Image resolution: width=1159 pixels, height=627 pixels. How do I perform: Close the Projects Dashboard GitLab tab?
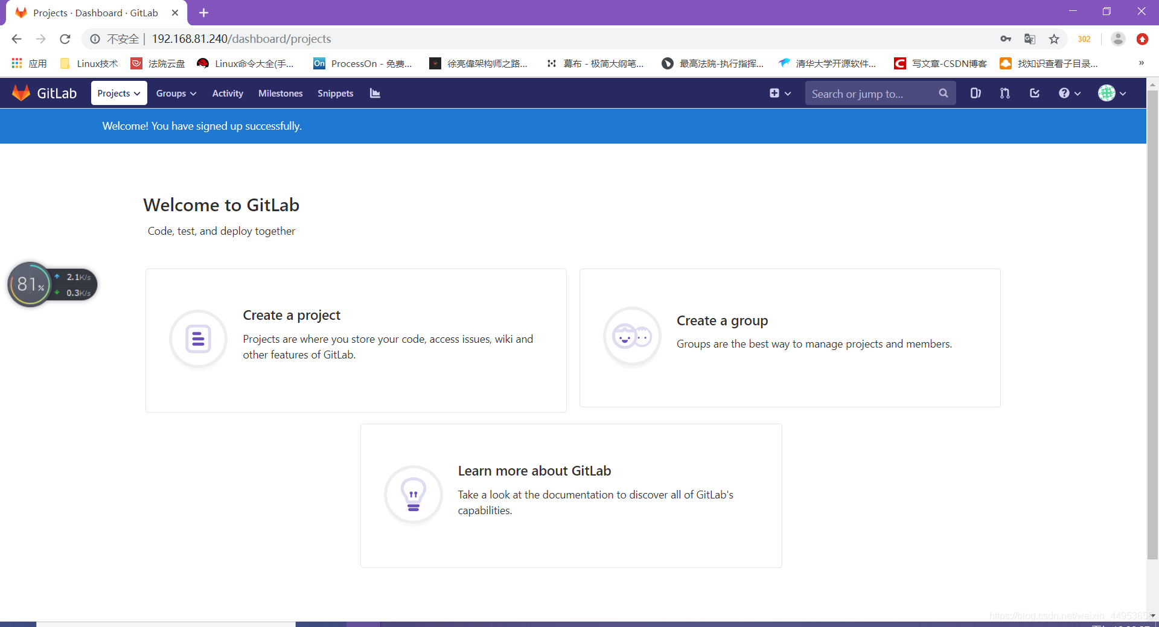pyautogui.click(x=175, y=13)
